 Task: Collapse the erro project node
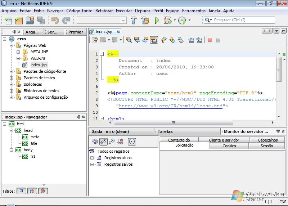tap(4, 39)
